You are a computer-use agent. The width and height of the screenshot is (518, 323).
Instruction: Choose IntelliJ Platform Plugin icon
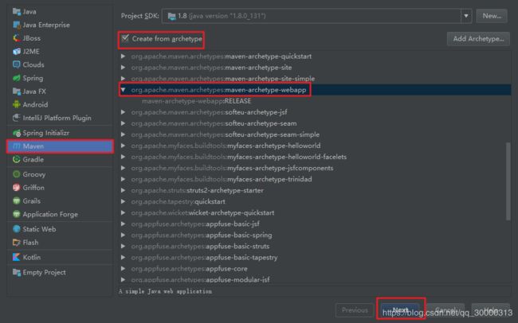pos(17,118)
